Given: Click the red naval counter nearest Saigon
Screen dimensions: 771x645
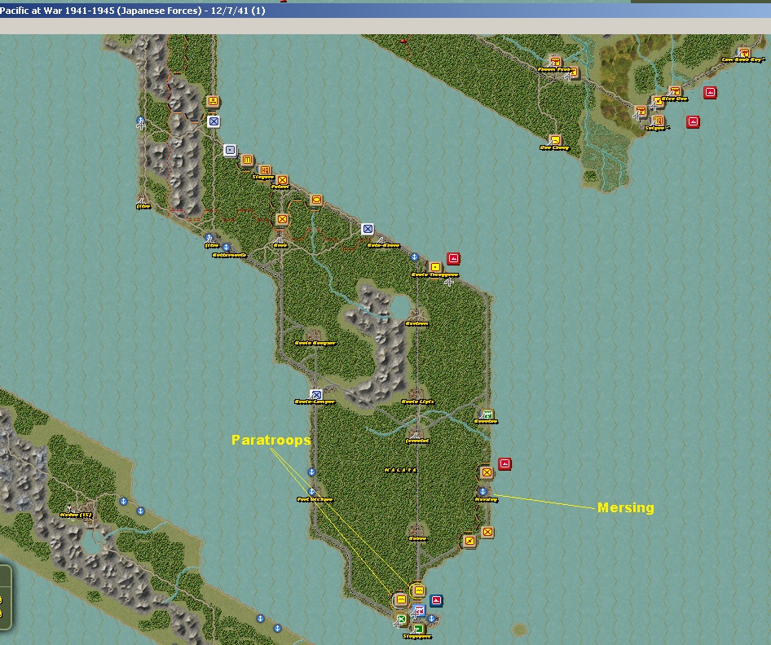Looking at the screenshot, I should pyautogui.click(x=693, y=121).
